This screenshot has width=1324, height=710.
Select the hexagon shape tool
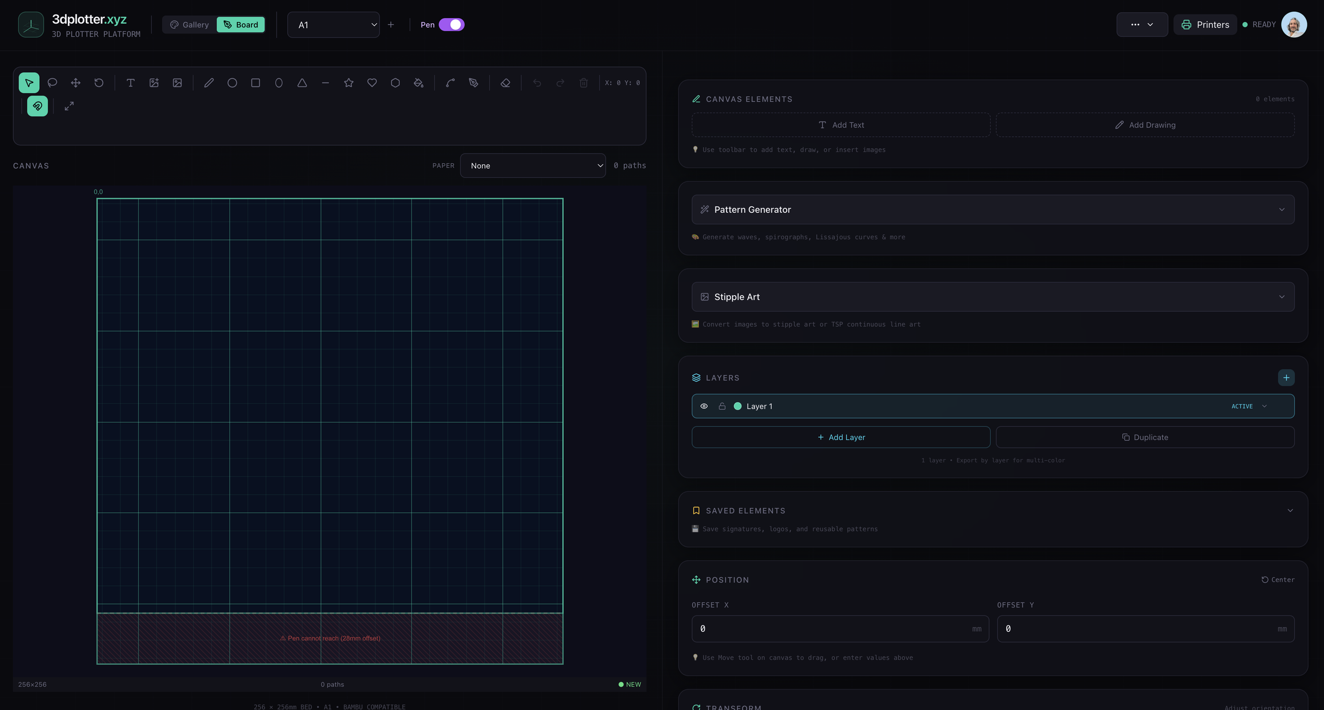coord(396,83)
